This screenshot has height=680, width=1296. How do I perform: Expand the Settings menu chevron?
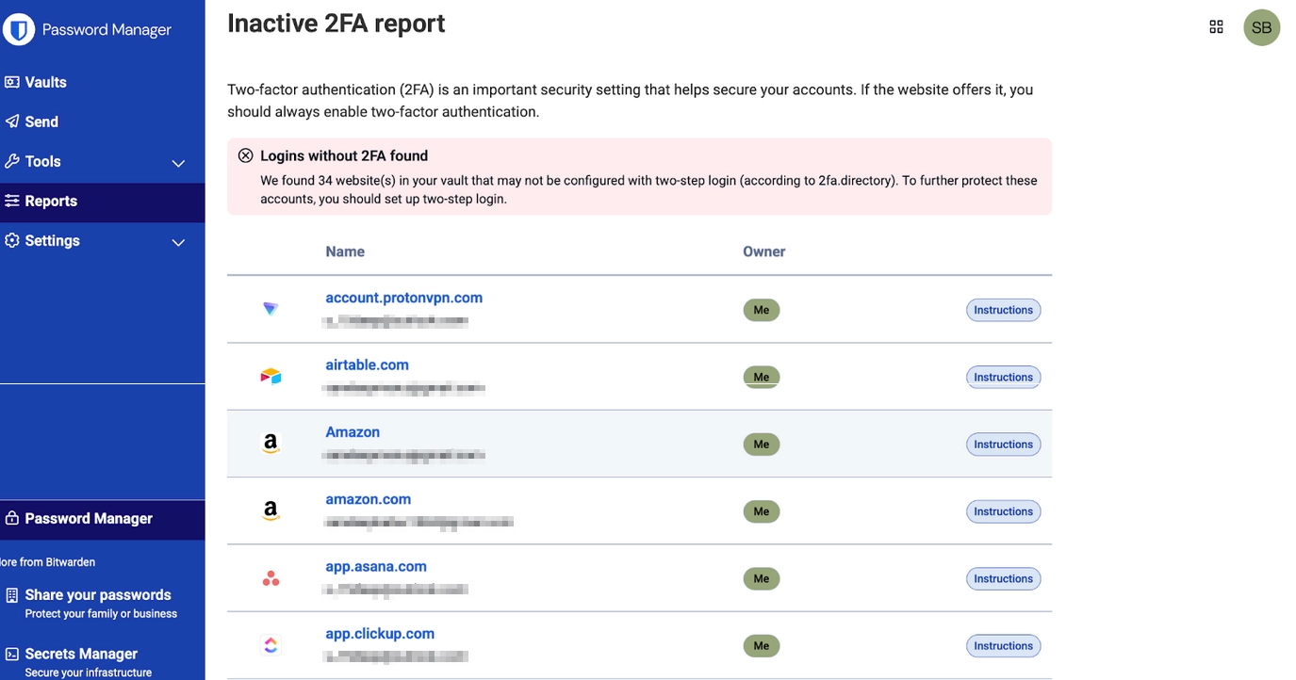click(178, 242)
